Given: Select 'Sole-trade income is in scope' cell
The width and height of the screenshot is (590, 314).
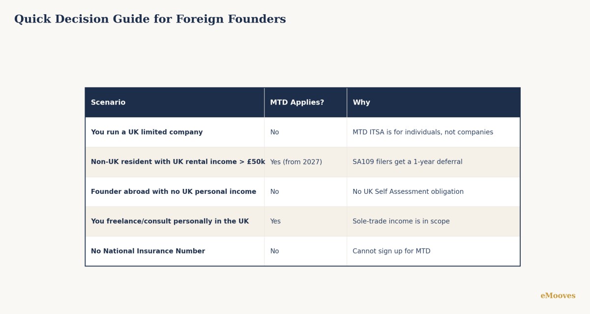Looking at the screenshot, I should (x=433, y=221).
